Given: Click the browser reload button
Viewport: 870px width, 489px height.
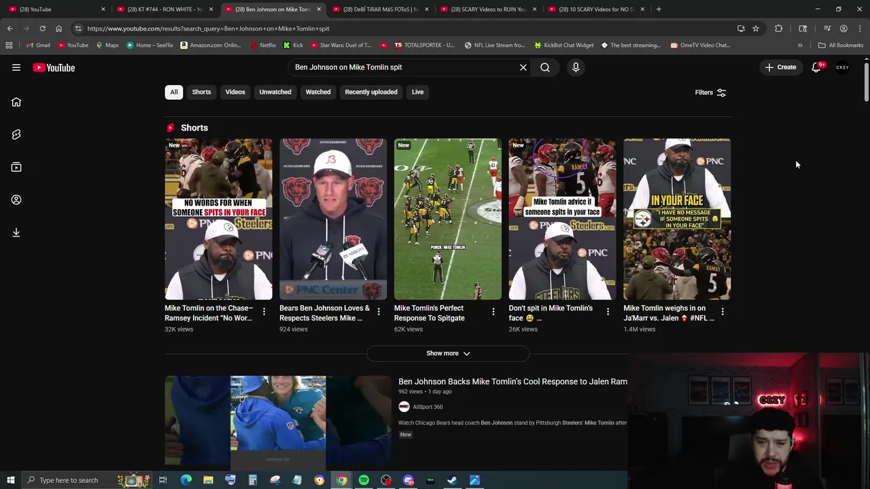Looking at the screenshot, I should click(x=42, y=29).
